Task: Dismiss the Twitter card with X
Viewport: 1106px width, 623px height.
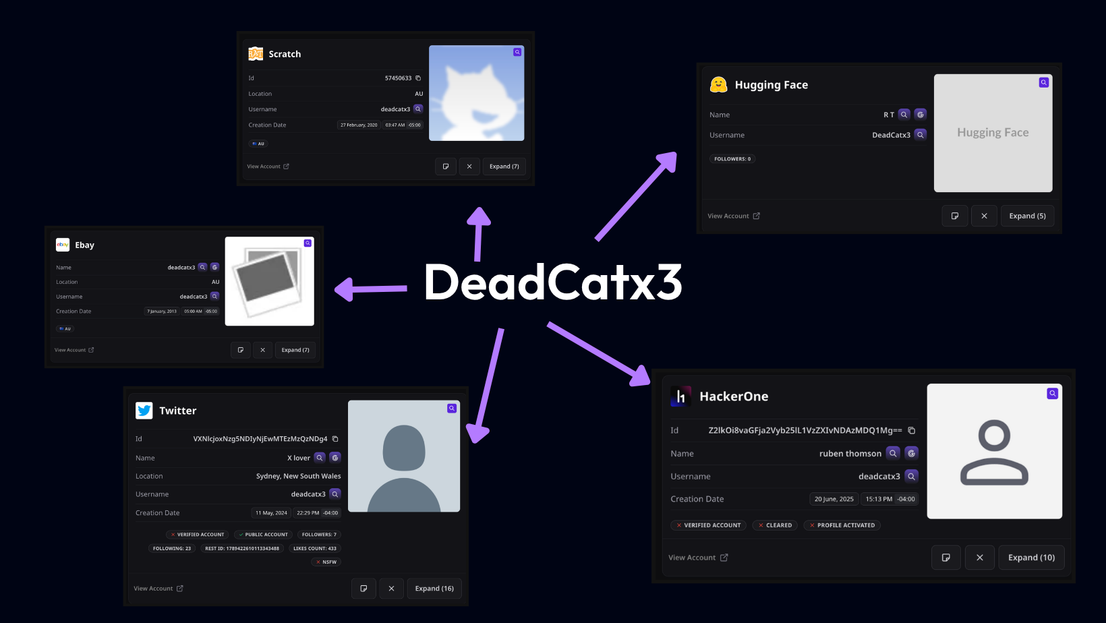Action: [391, 589]
